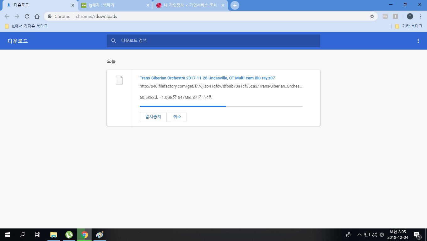Bookmark this page with the star icon

pyautogui.click(x=372, y=16)
